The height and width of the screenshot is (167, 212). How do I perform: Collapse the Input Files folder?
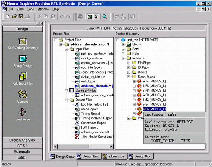(66, 49)
